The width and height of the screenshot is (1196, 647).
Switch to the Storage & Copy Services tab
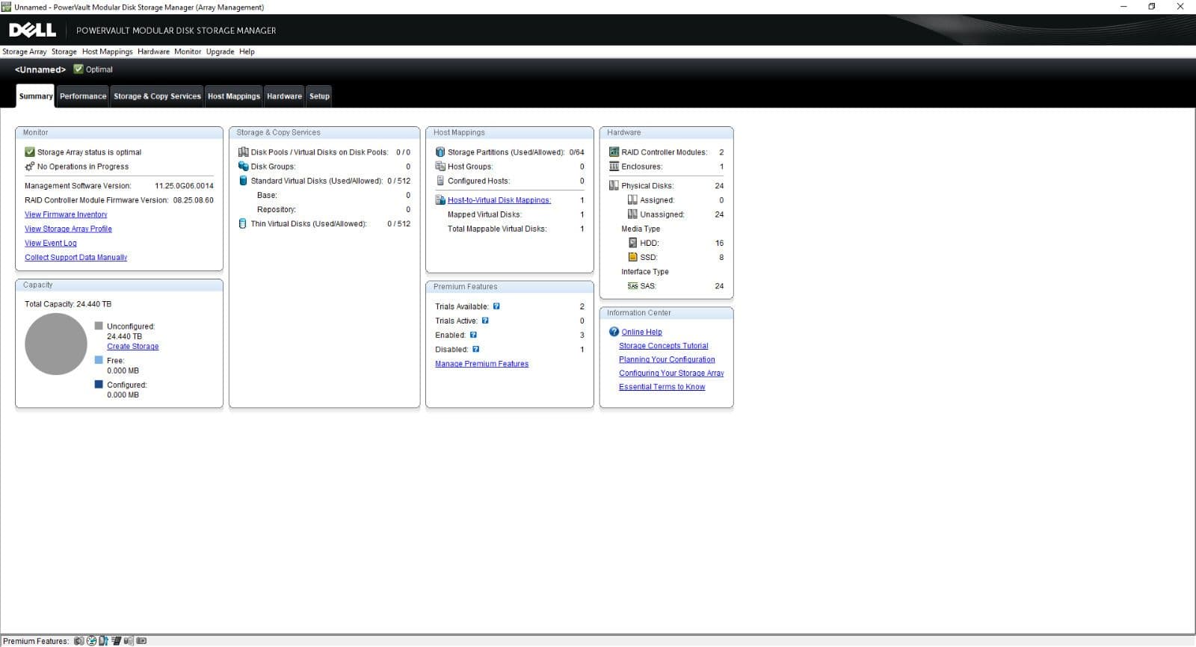coord(157,96)
